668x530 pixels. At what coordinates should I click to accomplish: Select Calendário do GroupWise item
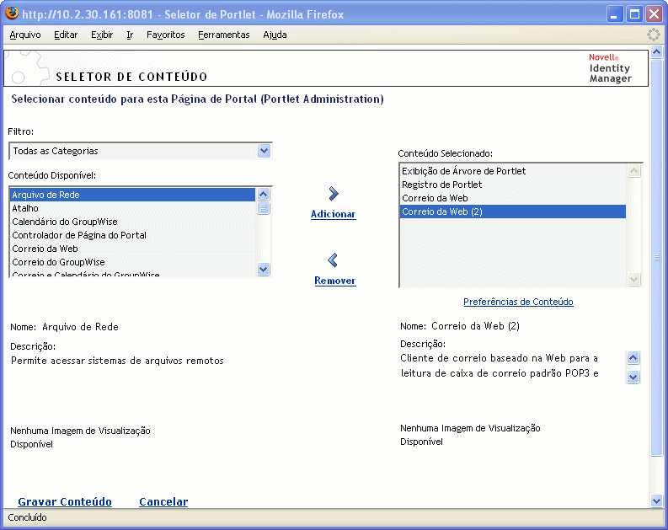132,222
